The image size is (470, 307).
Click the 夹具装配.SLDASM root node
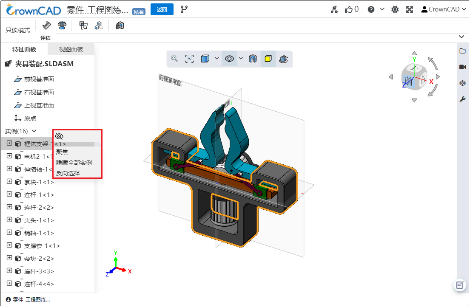tap(44, 64)
